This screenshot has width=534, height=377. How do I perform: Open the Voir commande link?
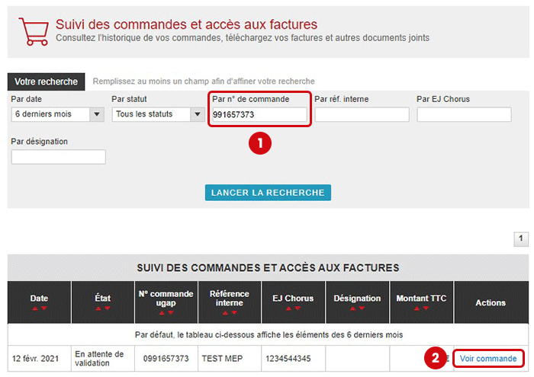pos(488,359)
